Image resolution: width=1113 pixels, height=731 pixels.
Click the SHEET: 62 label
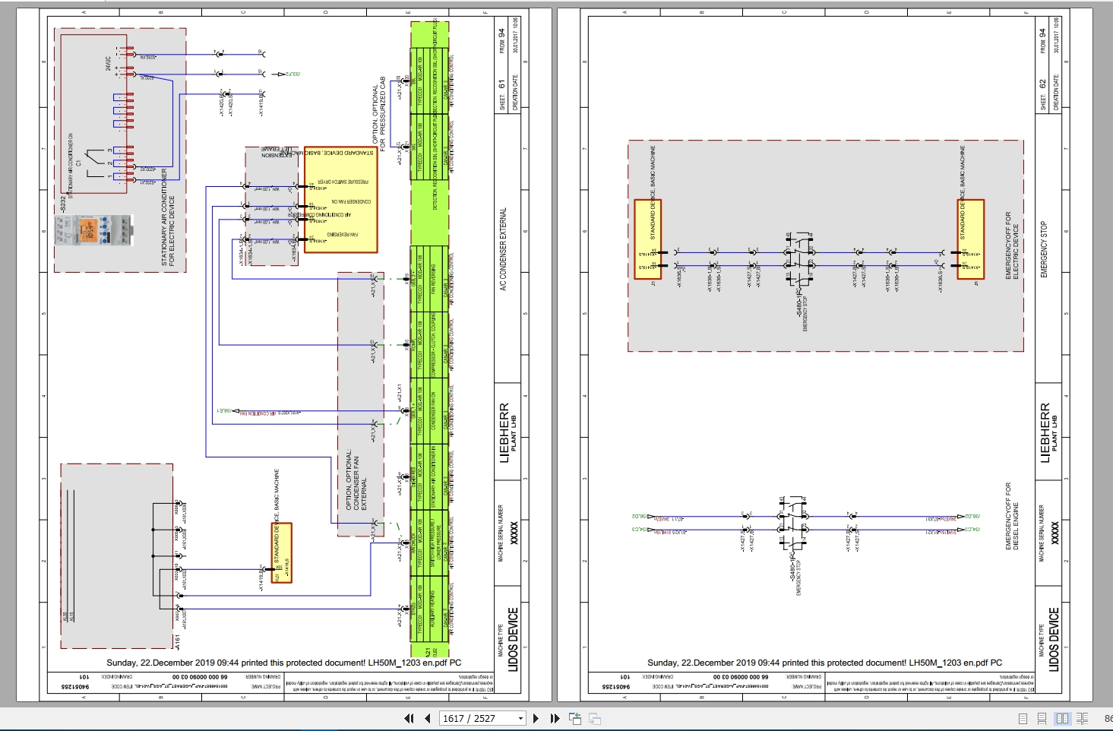(1042, 96)
